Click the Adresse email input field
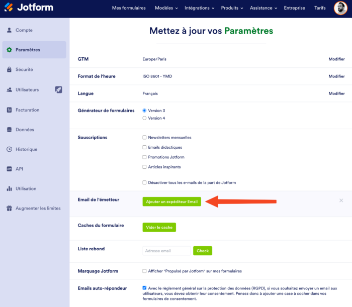This screenshot has width=352, height=307. [166, 251]
